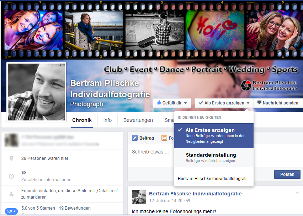Click the Beitrag pencil icon

[135, 138]
